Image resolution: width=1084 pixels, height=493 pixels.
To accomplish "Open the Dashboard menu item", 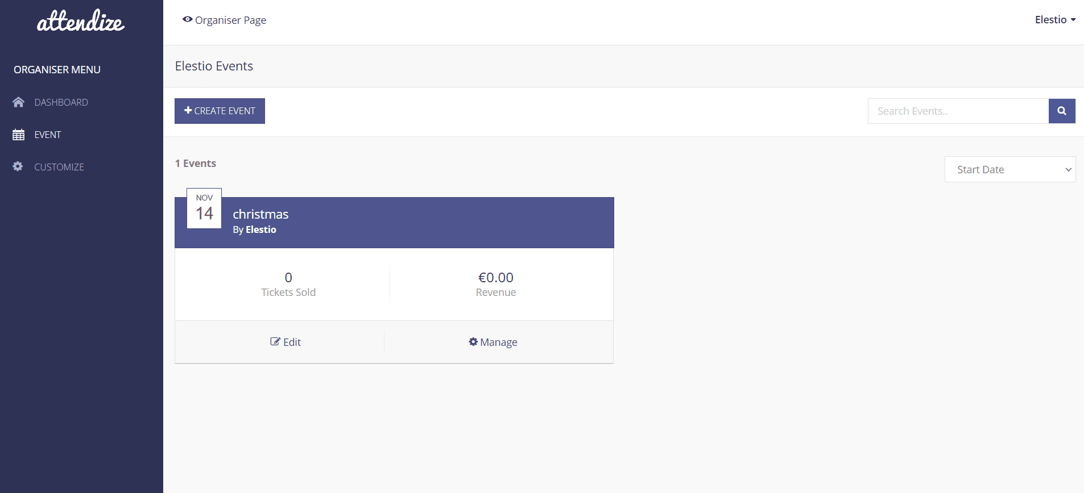I will [61, 102].
